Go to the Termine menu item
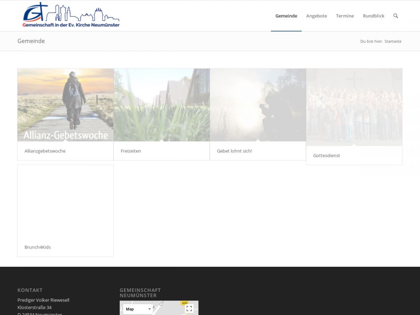The image size is (420, 315). click(x=344, y=16)
